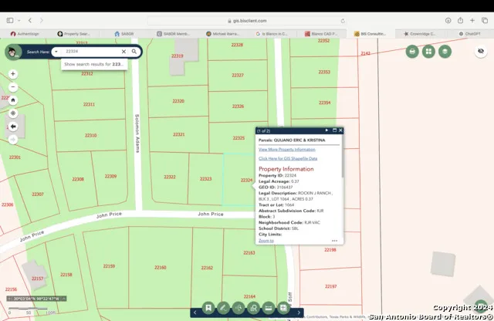
Task: Switch to the SABOR tab
Action: tap(124, 34)
